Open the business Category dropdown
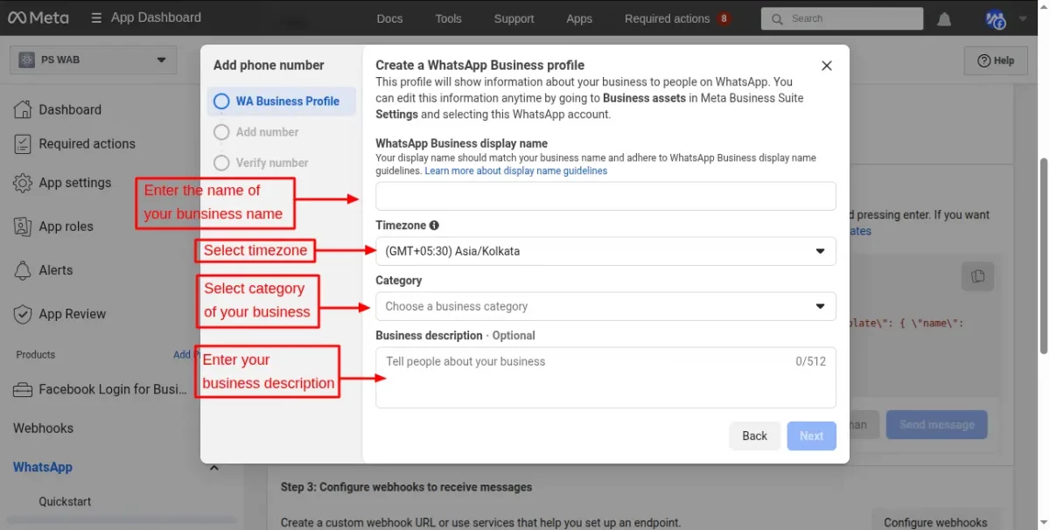Image resolution: width=1050 pixels, height=530 pixels. tap(605, 307)
